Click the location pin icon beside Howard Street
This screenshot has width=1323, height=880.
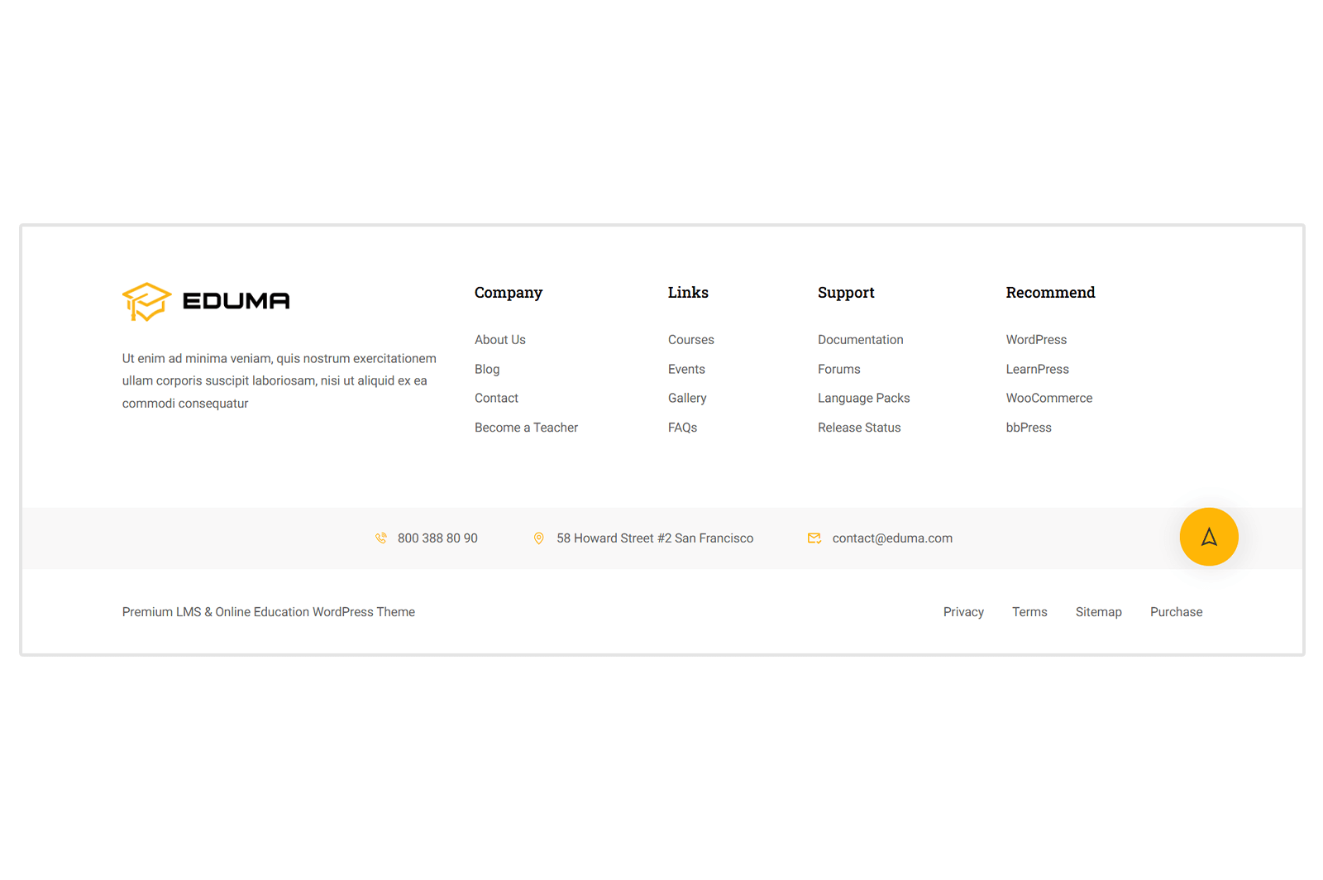[x=539, y=538]
